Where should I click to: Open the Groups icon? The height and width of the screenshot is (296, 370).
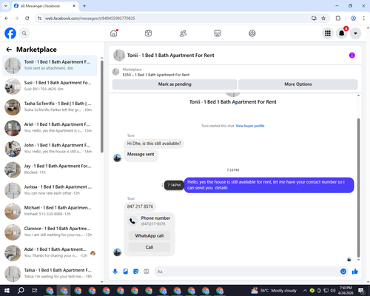[252, 33]
